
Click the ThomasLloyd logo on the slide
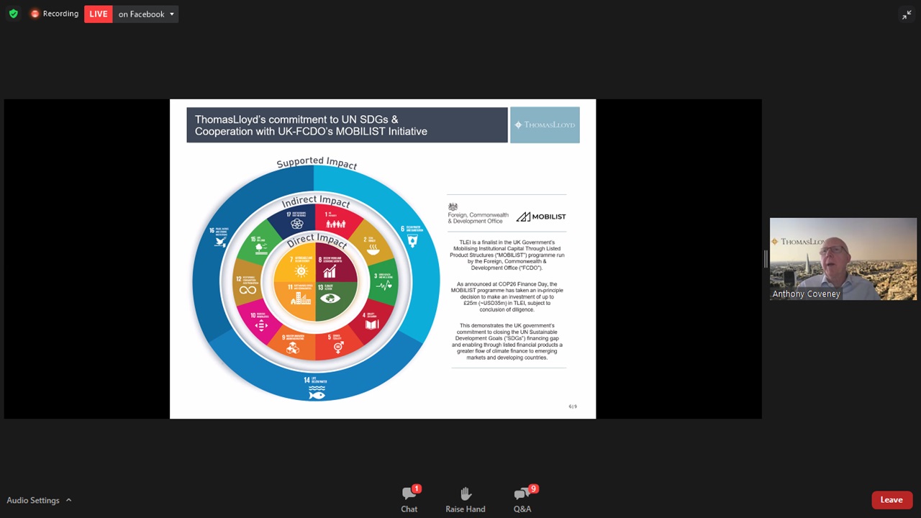pyautogui.click(x=545, y=125)
